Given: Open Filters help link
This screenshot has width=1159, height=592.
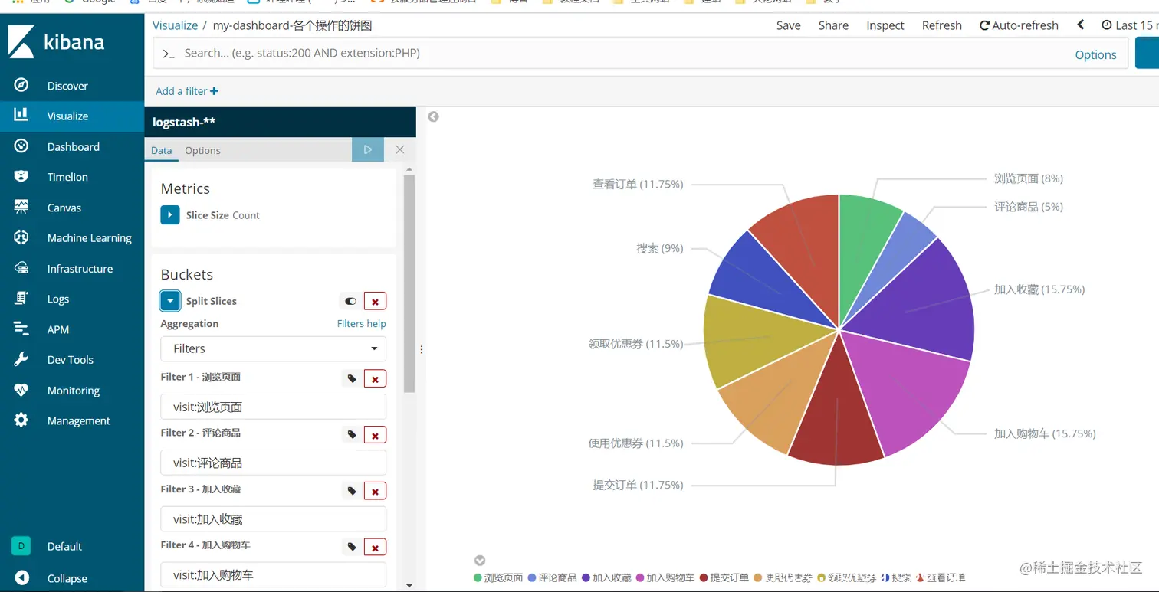Looking at the screenshot, I should pos(362,323).
